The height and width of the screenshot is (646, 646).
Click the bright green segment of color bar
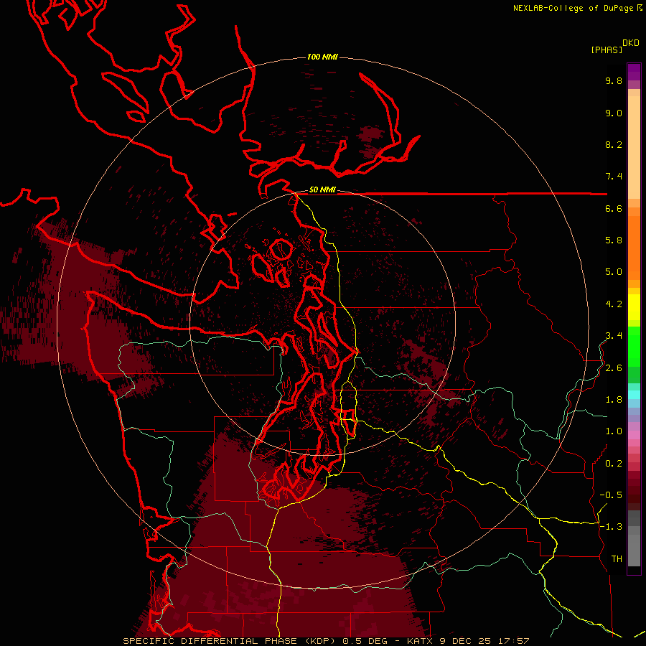(x=634, y=345)
